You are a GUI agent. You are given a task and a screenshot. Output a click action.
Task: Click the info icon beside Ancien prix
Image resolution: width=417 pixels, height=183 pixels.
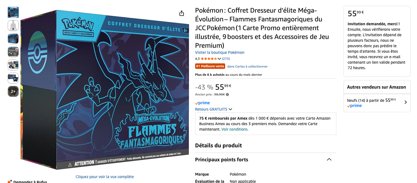point(227,95)
